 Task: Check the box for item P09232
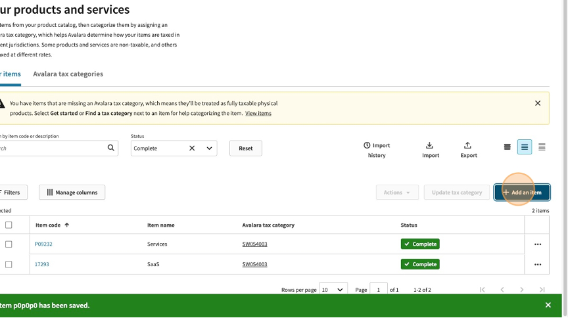pos(9,244)
